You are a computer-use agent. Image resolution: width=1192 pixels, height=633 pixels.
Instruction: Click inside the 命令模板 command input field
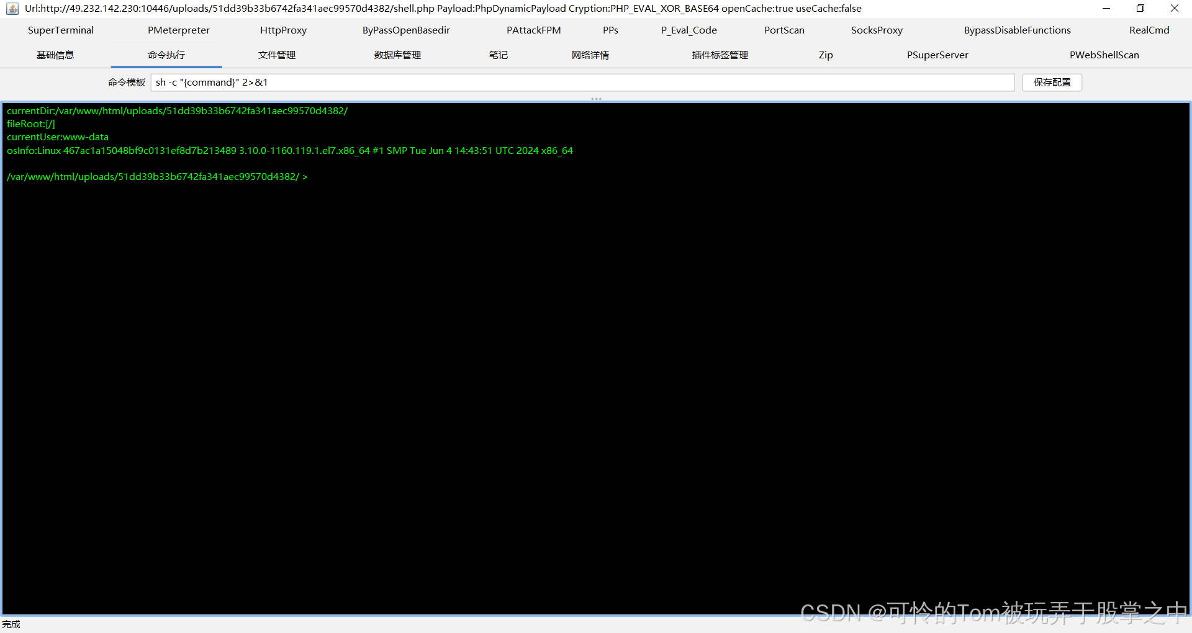click(559, 82)
